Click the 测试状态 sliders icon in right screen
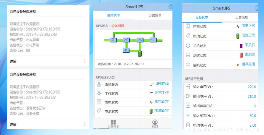The width and height of the screenshot is (264, 135). point(188,55)
